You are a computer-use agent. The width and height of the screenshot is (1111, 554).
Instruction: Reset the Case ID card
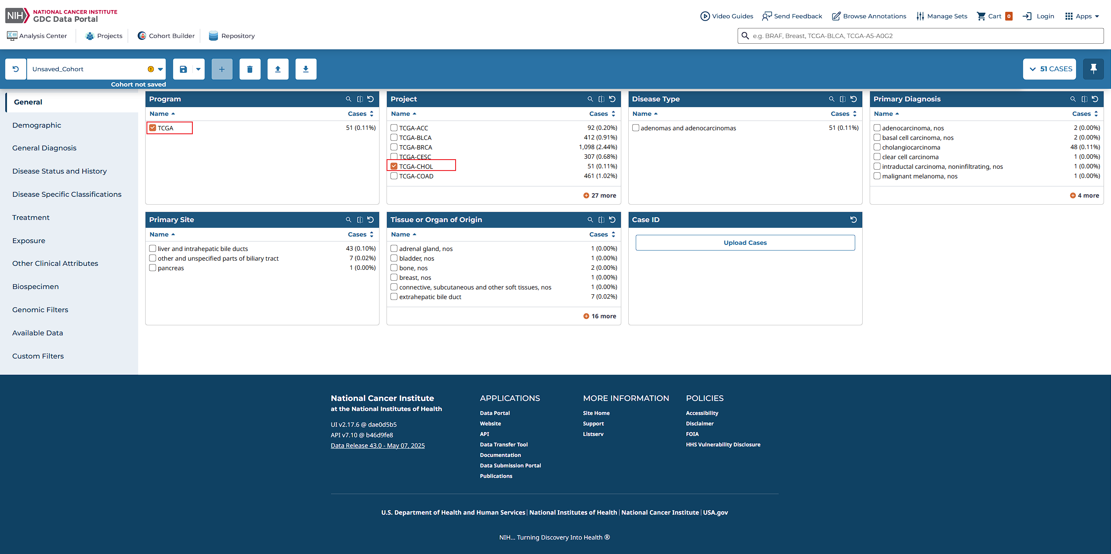click(854, 220)
